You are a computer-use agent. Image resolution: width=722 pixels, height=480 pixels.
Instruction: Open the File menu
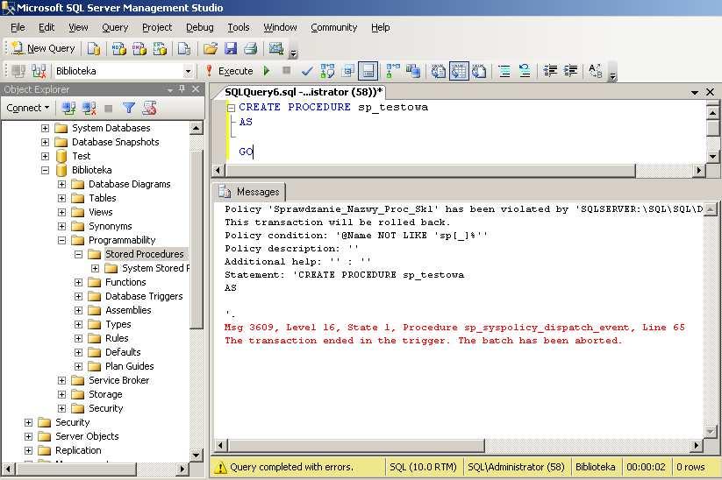[x=18, y=27]
